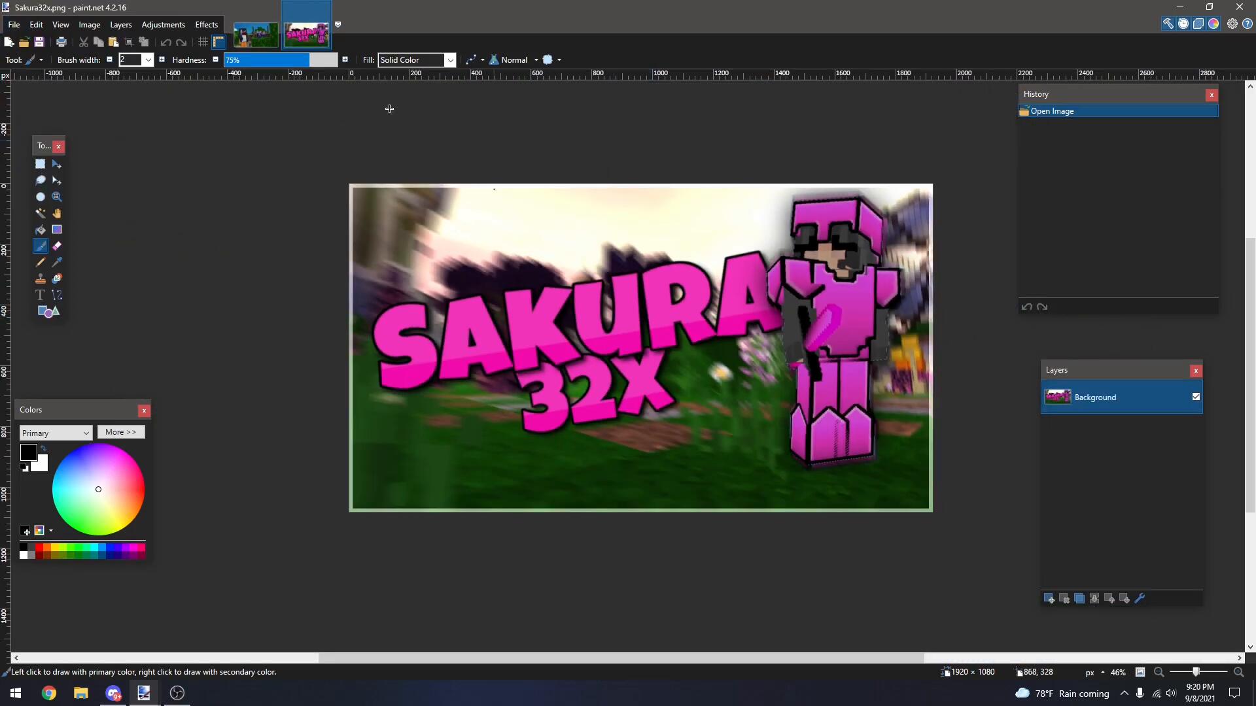Select the Clone Stamp tool

[x=41, y=278]
